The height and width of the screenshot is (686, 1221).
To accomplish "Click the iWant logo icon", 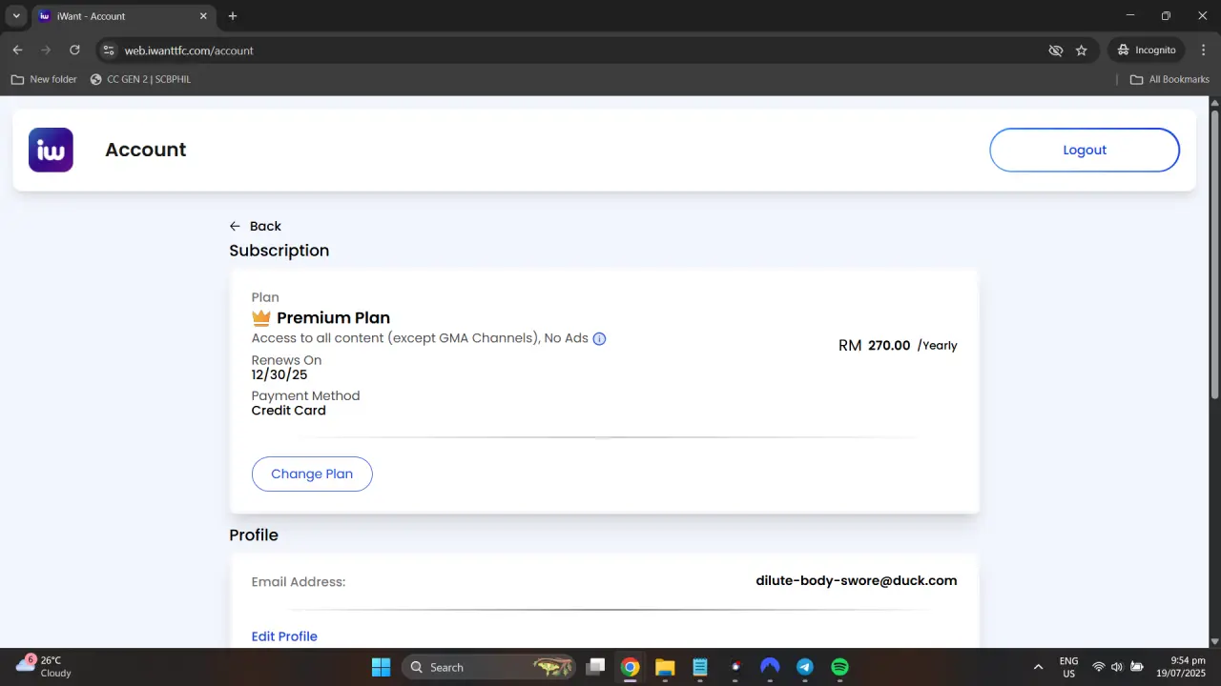I will [51, 150].
